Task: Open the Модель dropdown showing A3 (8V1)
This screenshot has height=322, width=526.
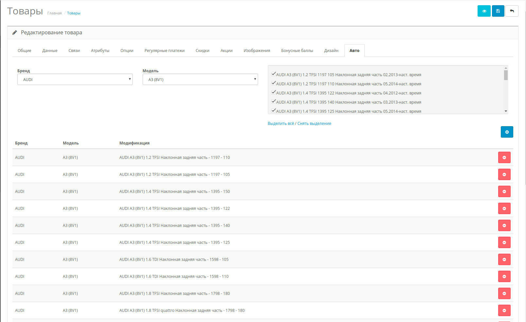Action: [200, 79]
